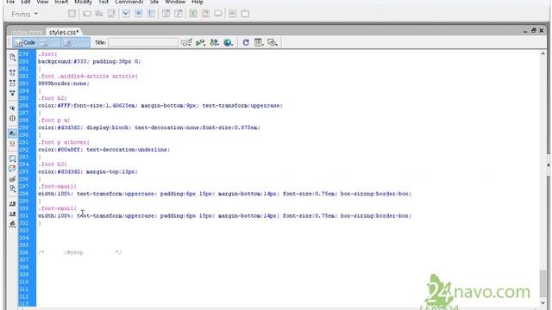Click the Title input field
Viewport: 552px width, 310px height.
click(143, 42)
